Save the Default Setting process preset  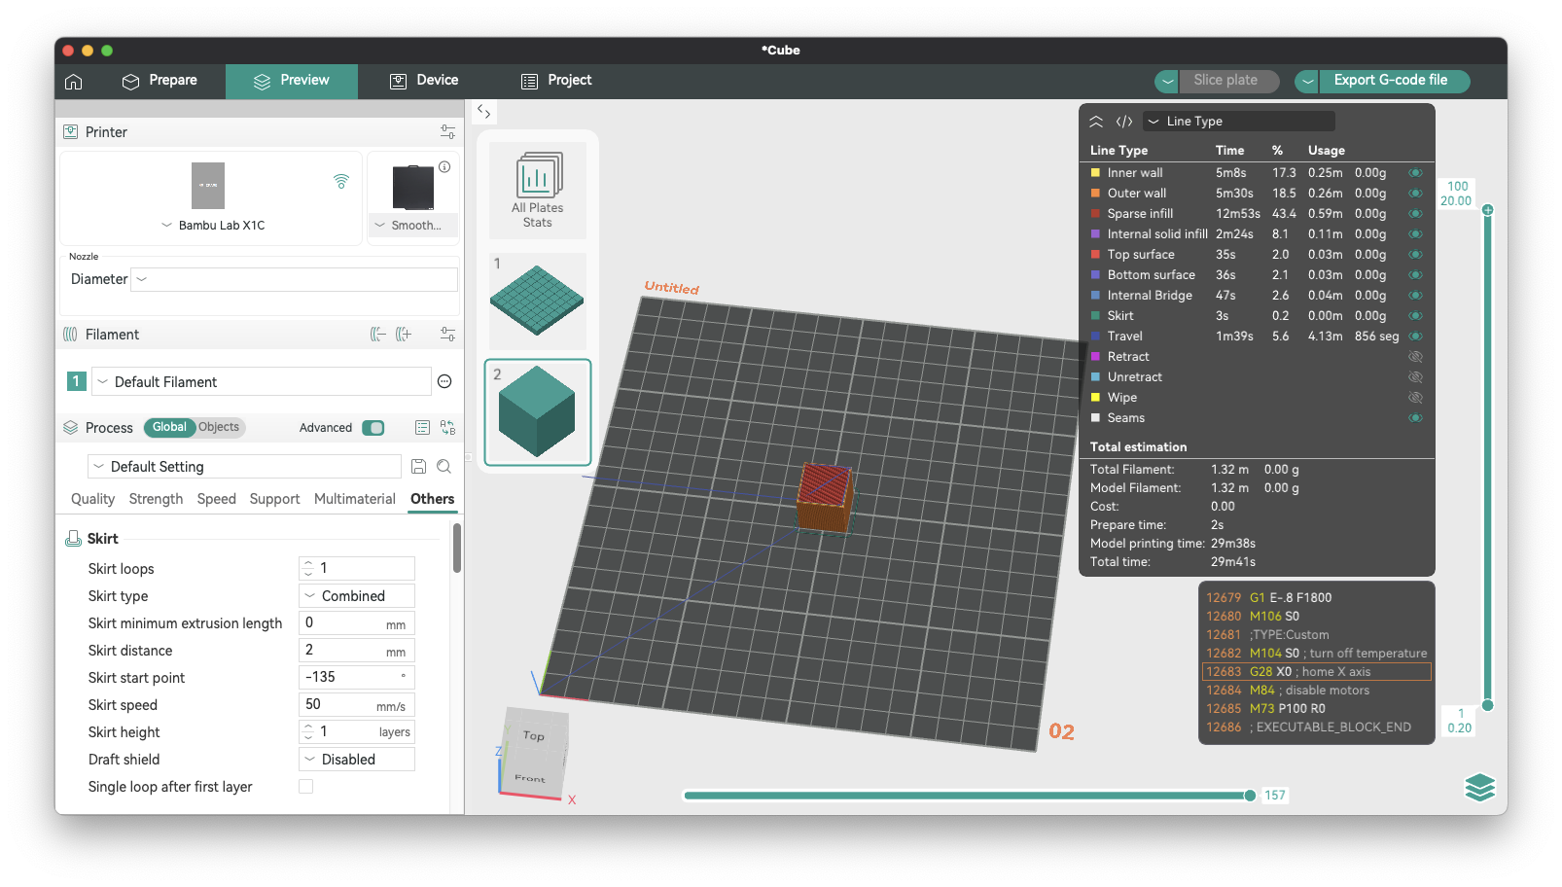tap(418, 467)
